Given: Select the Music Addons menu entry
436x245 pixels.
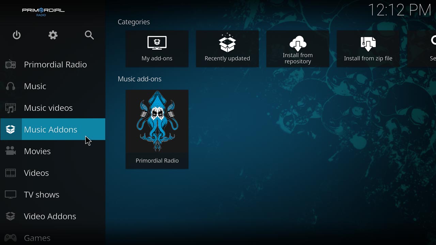Looking at the screenshot, I should coord(52,129).
